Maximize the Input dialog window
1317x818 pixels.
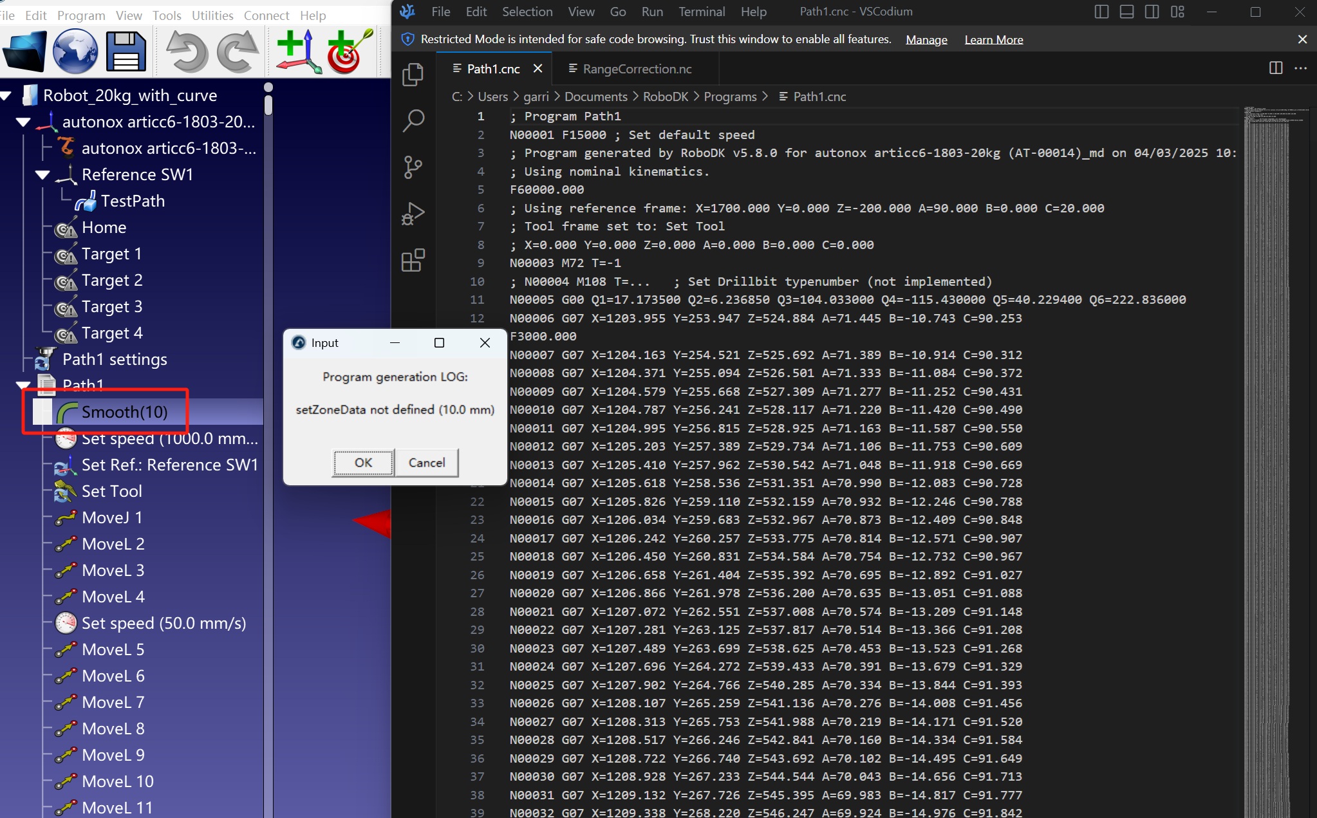pos(439,343)
